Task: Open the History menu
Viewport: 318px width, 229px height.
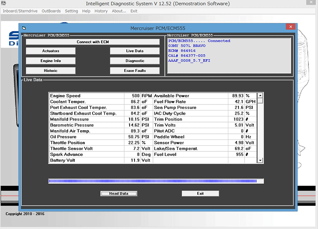Action: (101, 11)
